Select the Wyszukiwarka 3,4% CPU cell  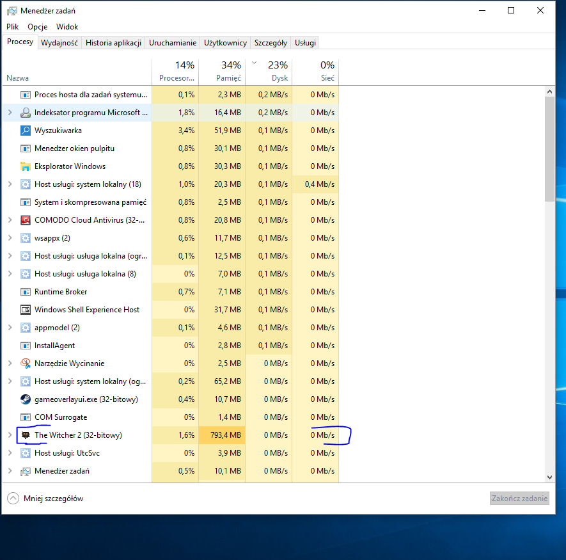(175, 131)
